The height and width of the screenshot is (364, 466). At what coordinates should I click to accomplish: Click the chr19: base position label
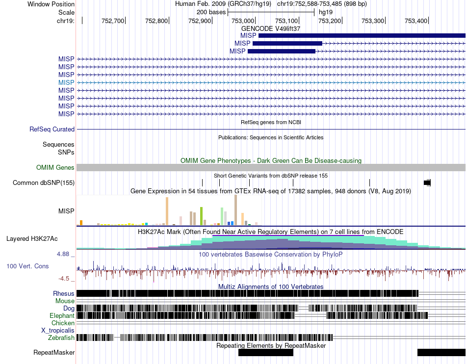pos(65,21)
